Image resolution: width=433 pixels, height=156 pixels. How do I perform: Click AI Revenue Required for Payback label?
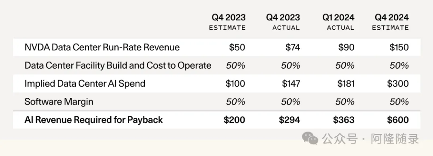point(93,120)
